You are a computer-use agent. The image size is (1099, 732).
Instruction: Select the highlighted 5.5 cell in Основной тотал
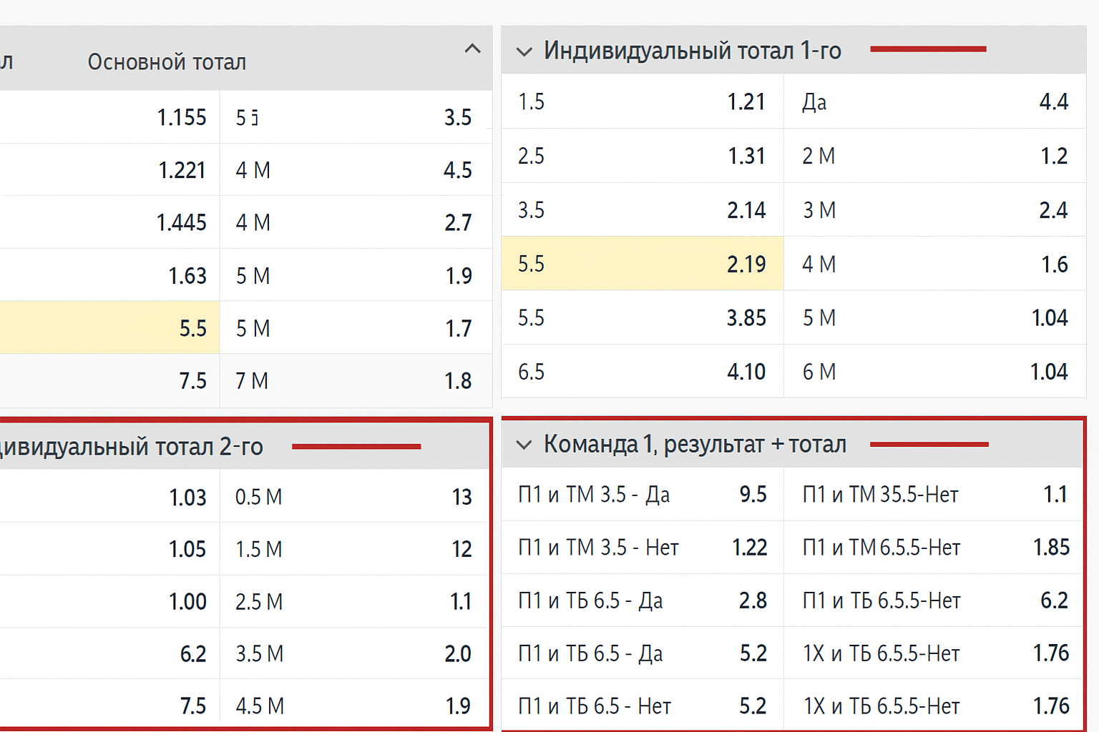point(109,328)
